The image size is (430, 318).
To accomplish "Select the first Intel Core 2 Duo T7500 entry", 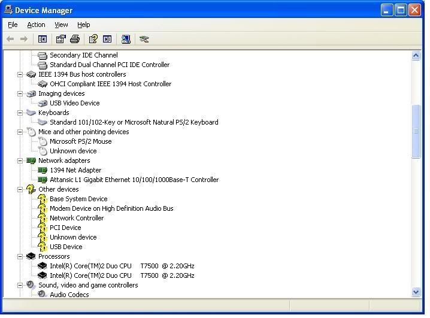I will pyautogui.click(x=122, y=266).
